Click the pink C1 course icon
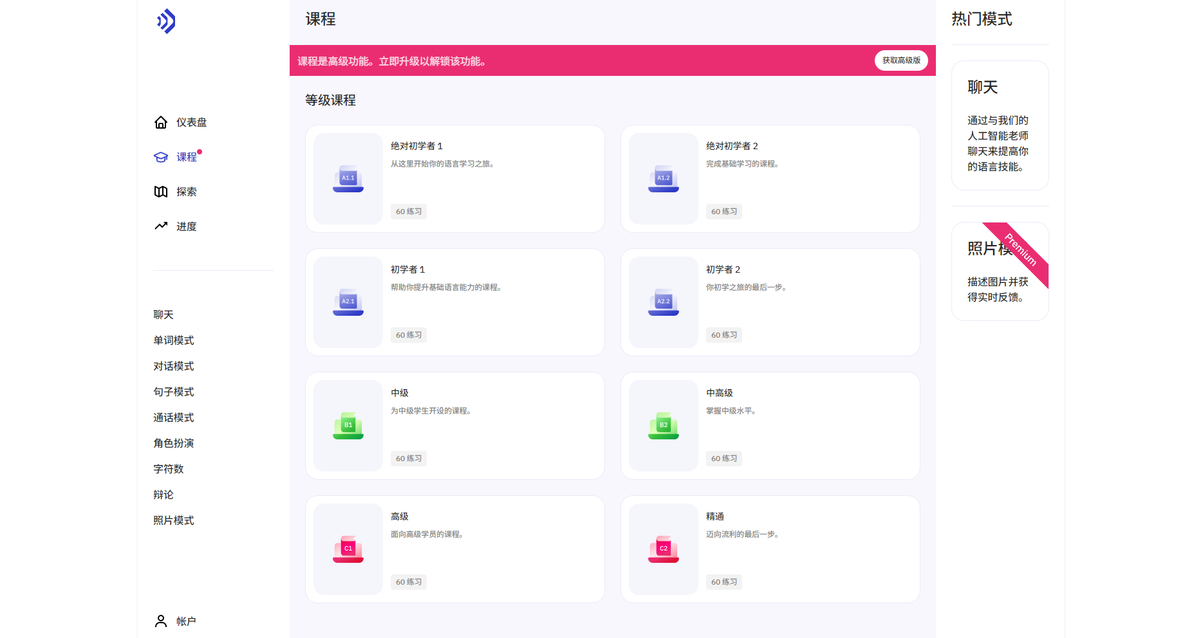 click(x=348, y=549)
